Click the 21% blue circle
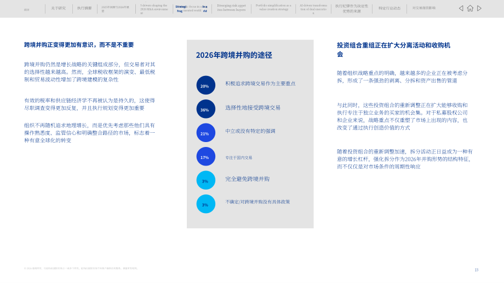Viewport: 504px width, 283px height. (x=206, y=133)
